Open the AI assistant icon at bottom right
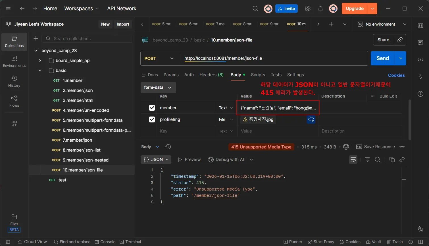The height and width of the screenshot is (246, 429). coord(420,229)
